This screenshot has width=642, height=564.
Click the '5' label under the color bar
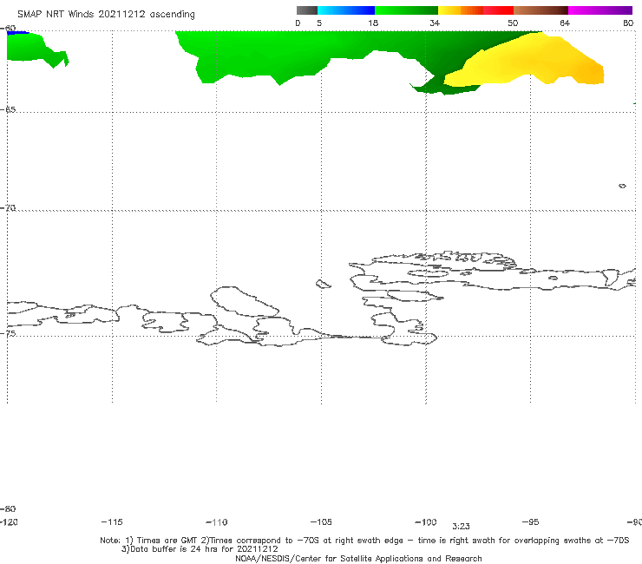tap(319, 23)
